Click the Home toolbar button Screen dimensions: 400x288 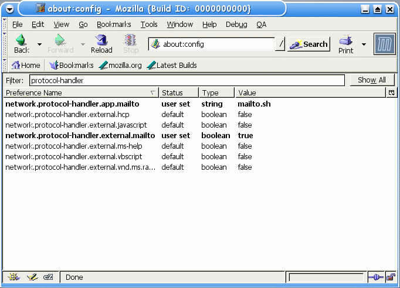25,66
